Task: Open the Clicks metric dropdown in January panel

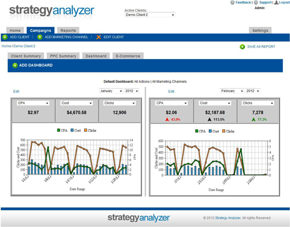Action: click(x=119, y=103)
